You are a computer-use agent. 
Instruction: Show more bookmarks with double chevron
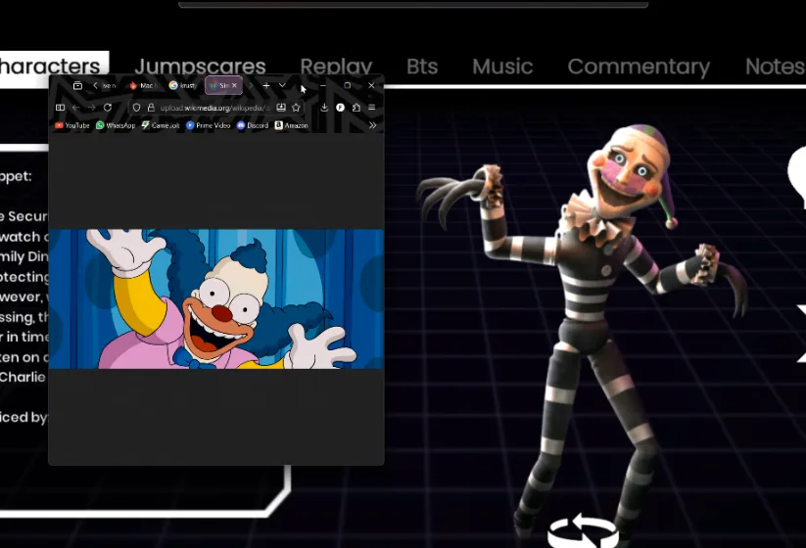[373, 125]
